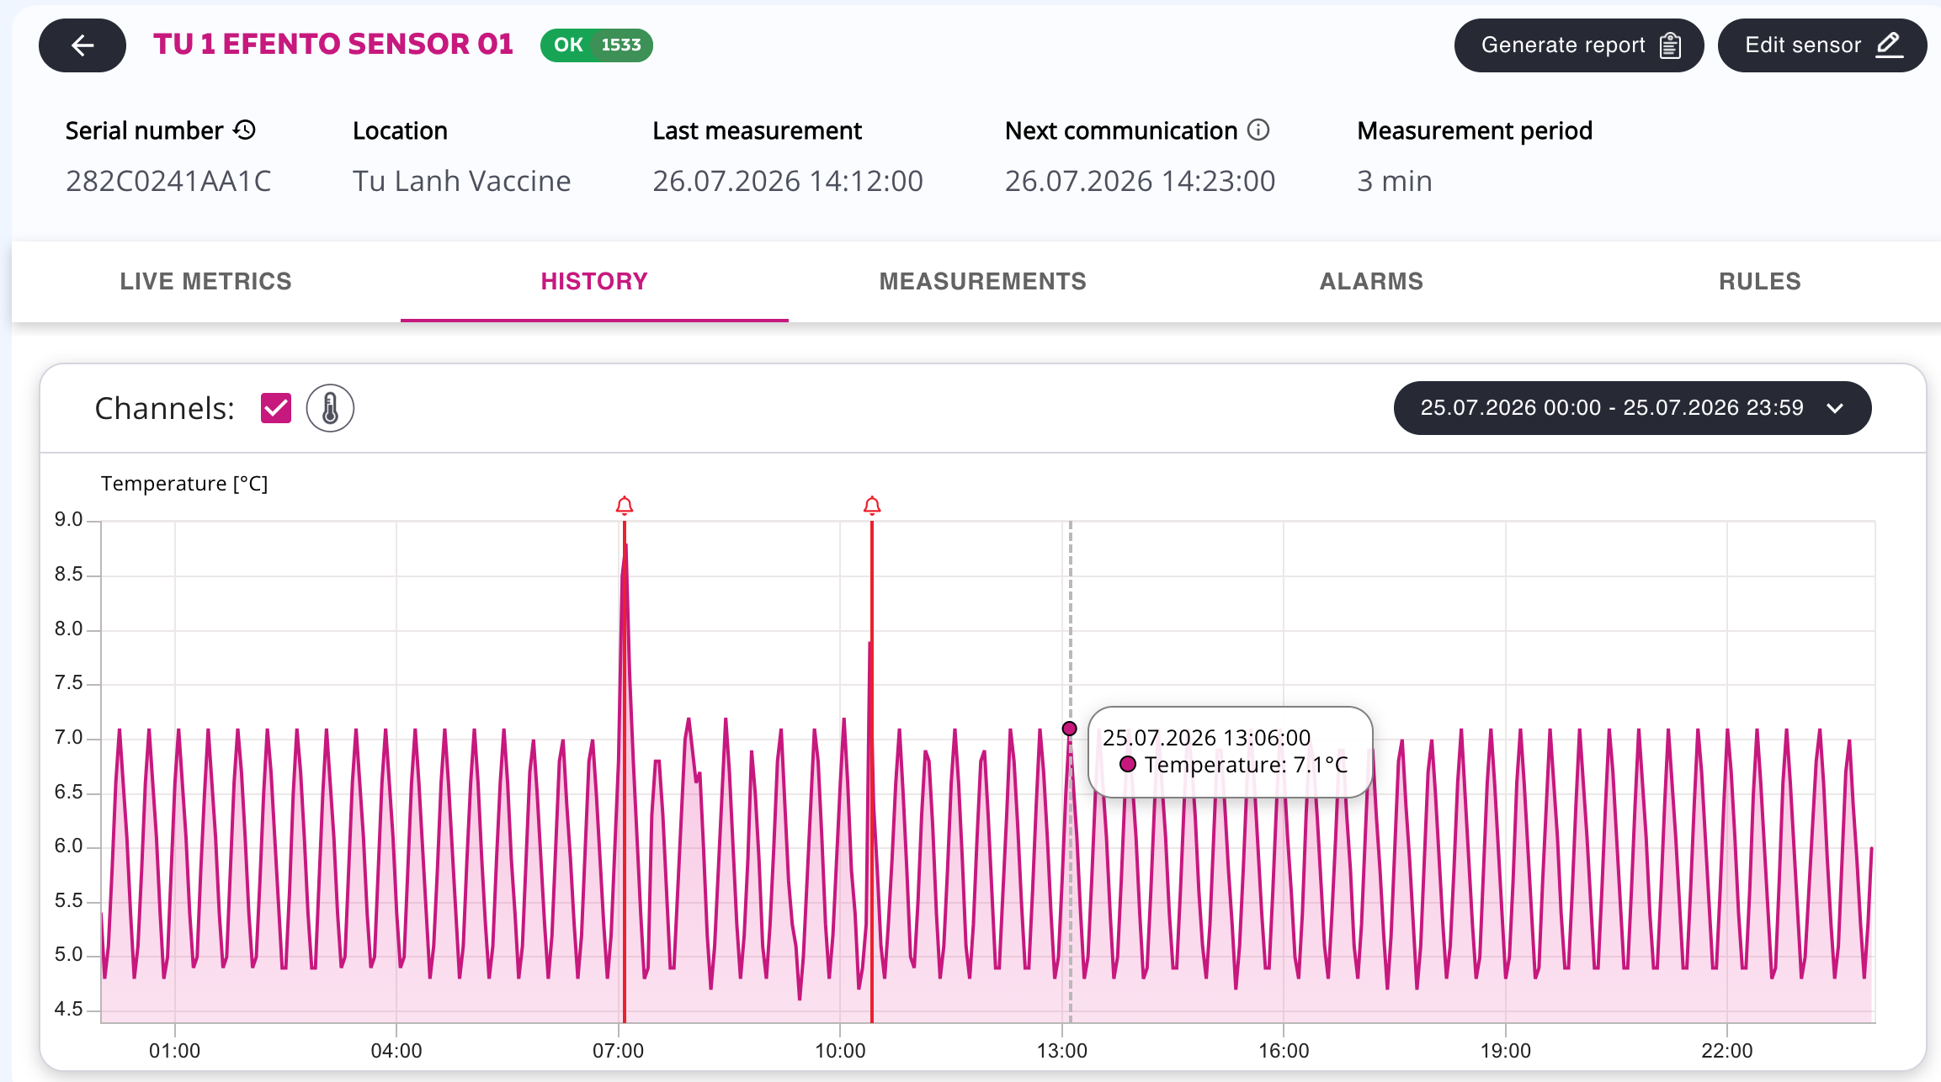Click the location value Tu Lanh Vaccine
Screen dimensions: 1941x1082
[461, 181]
